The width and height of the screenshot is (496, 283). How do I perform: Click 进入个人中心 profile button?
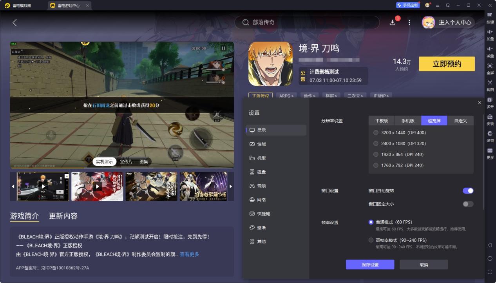pyautogui.click(x=448, y=22)
